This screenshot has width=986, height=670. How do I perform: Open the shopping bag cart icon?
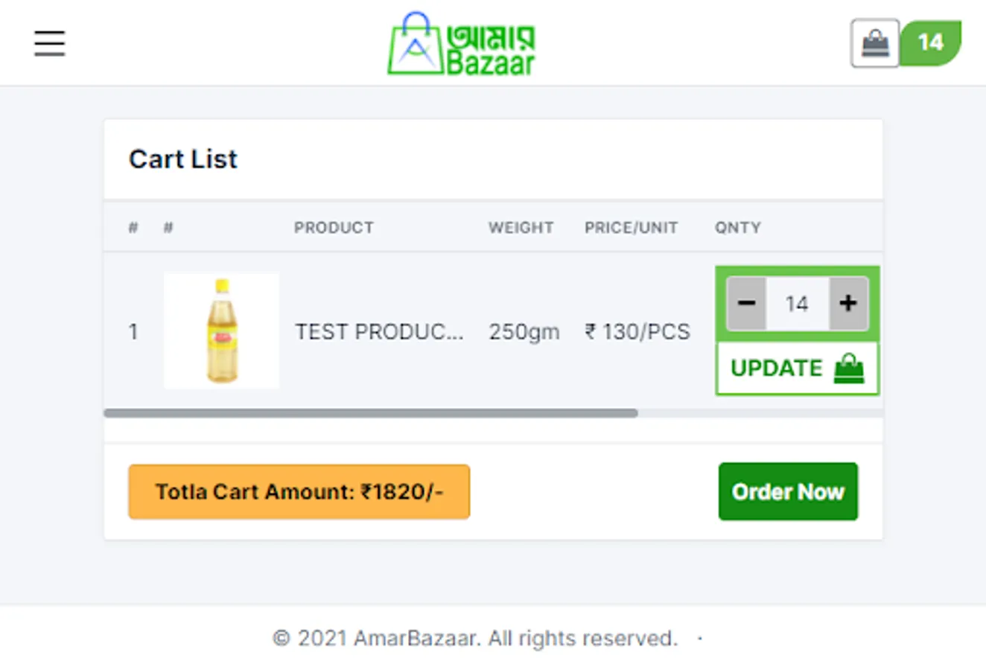[x=875, y=43]
